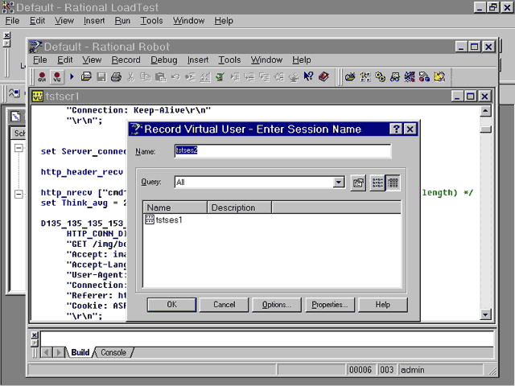The width and height of the screenshot is (515, 386).
Task: Click the Paste clipboard toolbar icon
Action: tap(160, 77)
